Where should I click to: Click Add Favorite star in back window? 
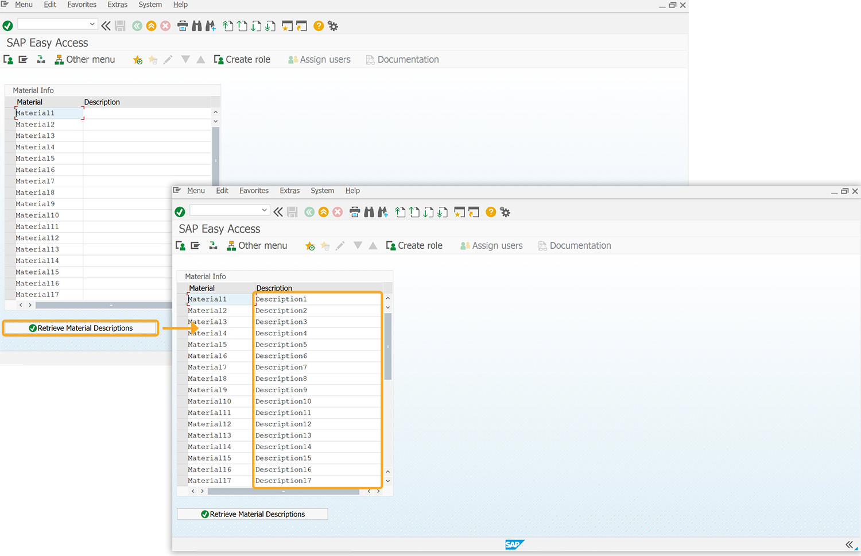(x=138, y=60)
